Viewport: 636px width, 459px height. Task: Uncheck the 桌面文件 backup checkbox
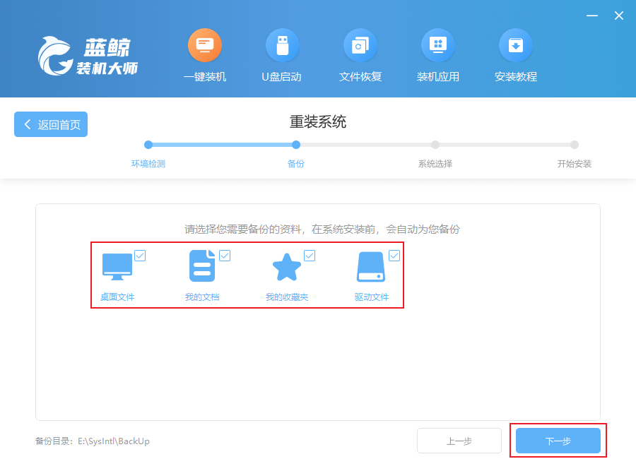[x=140, y=256]
